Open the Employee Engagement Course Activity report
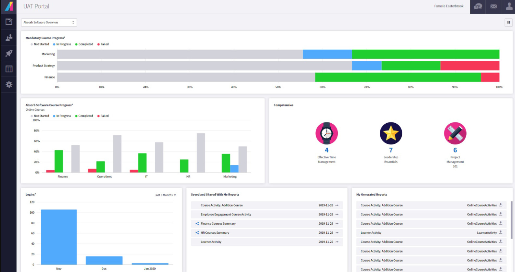Screen dimensions: 515x272 pyautogui.click(x=226, y=215)
